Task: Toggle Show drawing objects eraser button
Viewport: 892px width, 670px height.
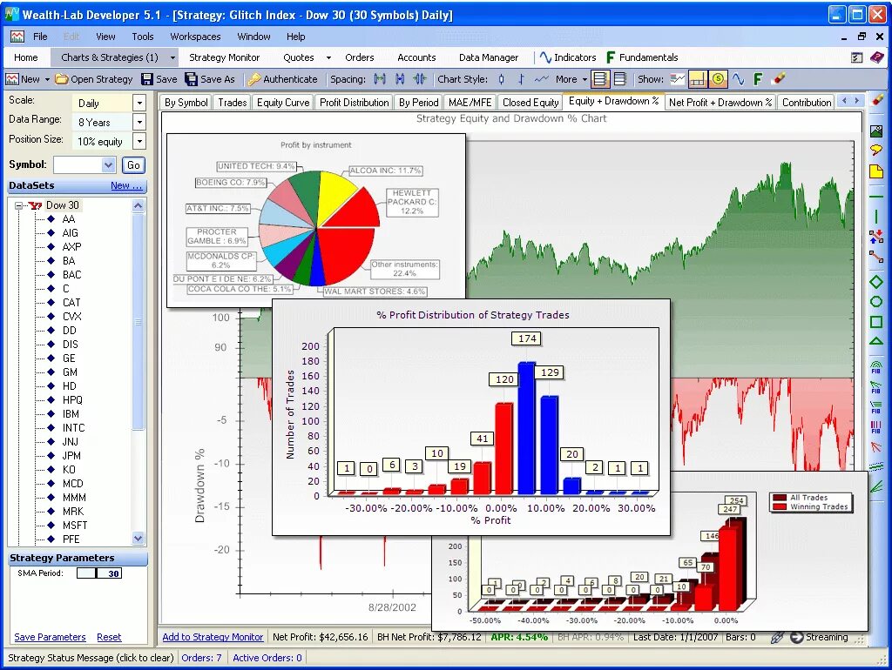Action: pos(779,78)
